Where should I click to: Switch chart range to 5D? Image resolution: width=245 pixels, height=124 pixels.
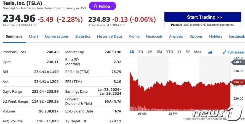(x=141, y=52)
